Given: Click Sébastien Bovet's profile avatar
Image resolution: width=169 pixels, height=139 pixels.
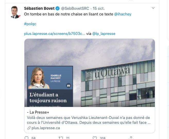Looking at the screenshot, I should pos(15,12).
